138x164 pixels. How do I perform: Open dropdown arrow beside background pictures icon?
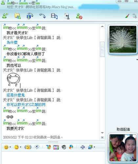94,147
